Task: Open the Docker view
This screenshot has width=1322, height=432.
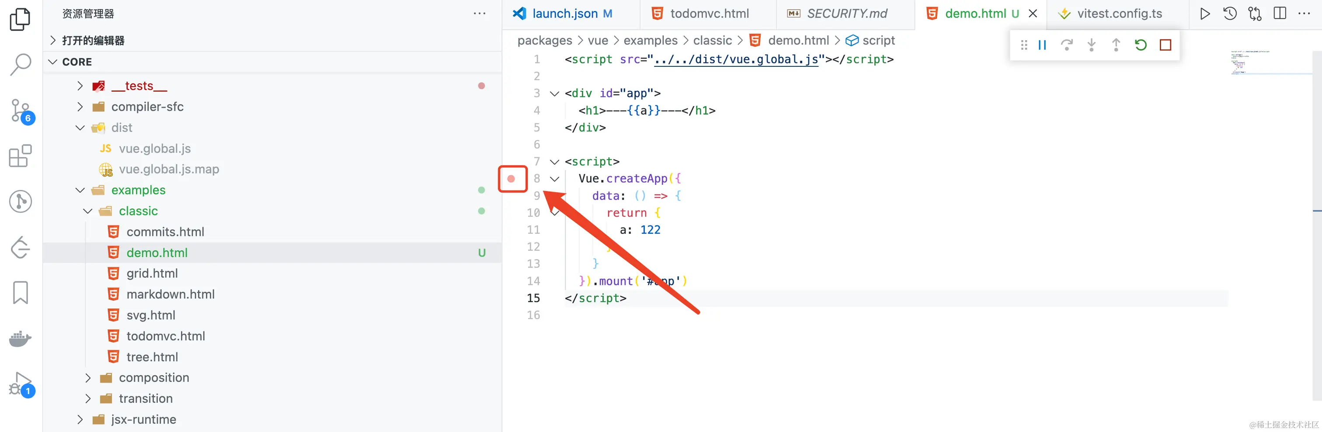Action: (x=21, y=339)
